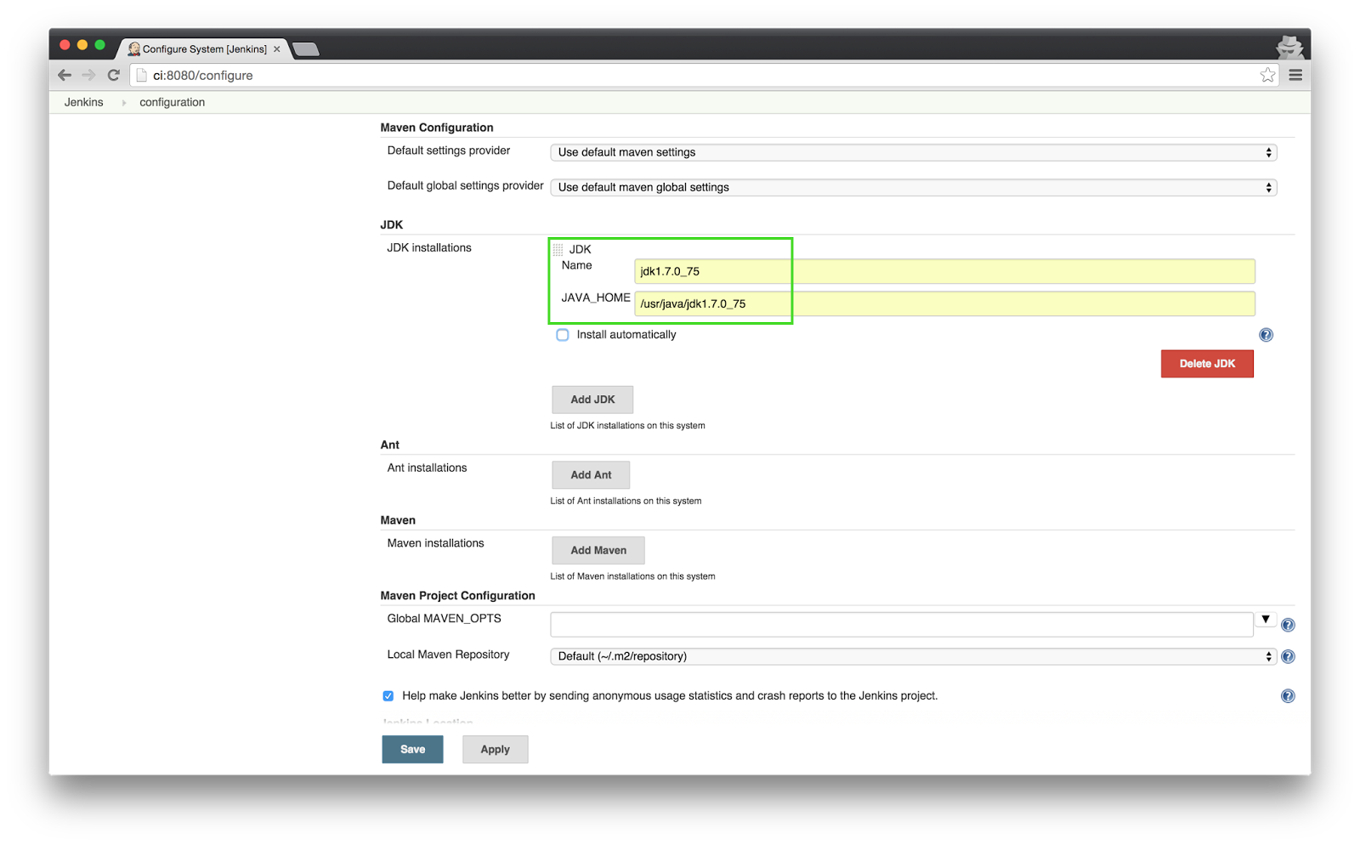Image resolution: width=1360 pixels, height=845 pixels.
Task: Expand the Global MAVEN_OPTS field arrow
Action: coord(1266,620)
